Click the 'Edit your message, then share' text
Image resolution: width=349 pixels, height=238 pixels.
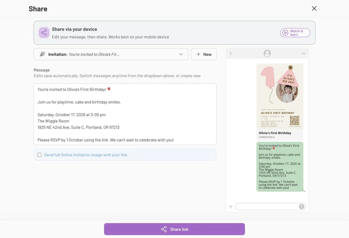coord(111,37)
